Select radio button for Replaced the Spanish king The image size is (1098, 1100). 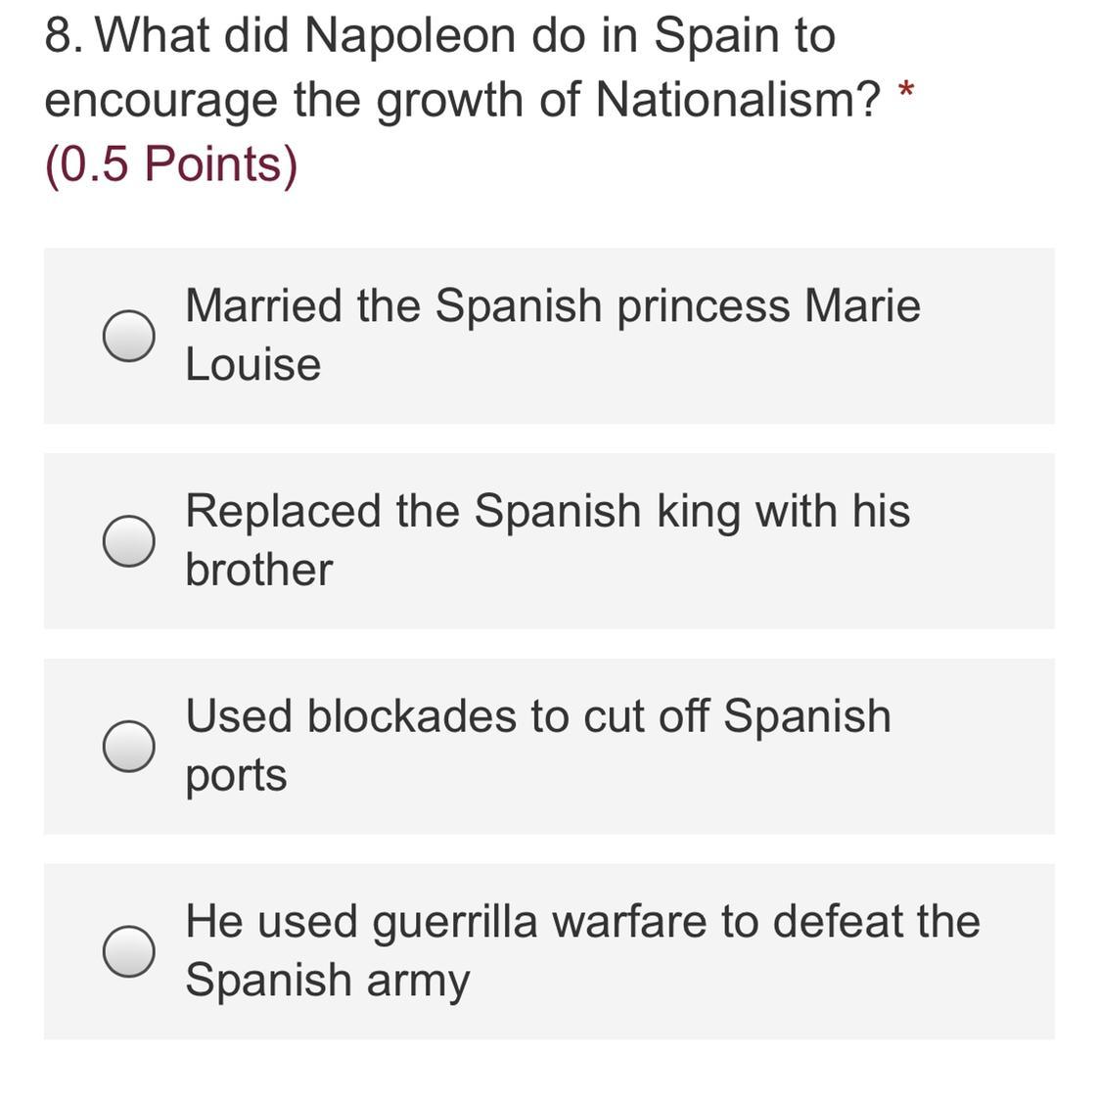point(129,541)
